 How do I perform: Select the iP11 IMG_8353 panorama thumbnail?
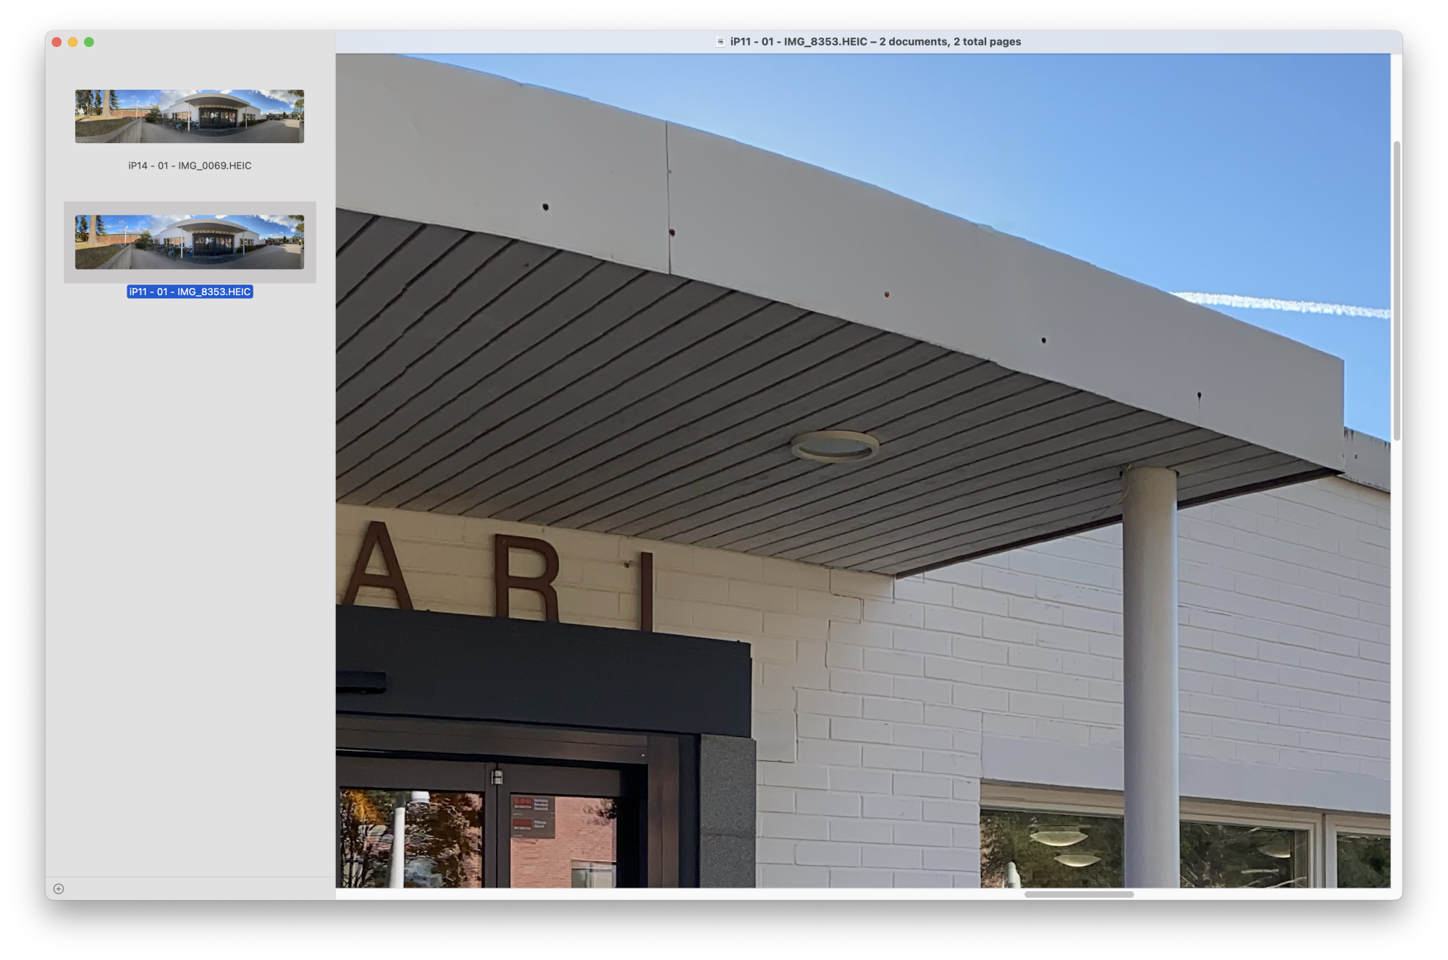[190, 242]
